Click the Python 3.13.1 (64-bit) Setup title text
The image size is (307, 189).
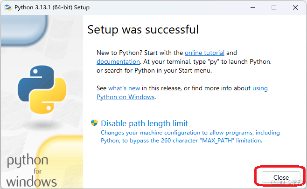point(52,7)
